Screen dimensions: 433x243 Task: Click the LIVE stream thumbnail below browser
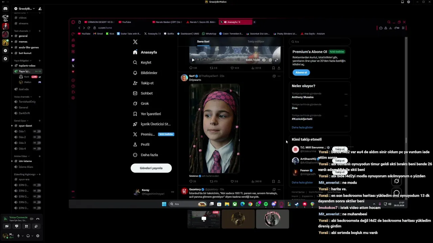pyautogui.click(x=204, y=219)
